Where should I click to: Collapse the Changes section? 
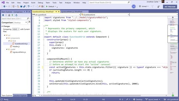pos(2,26)
